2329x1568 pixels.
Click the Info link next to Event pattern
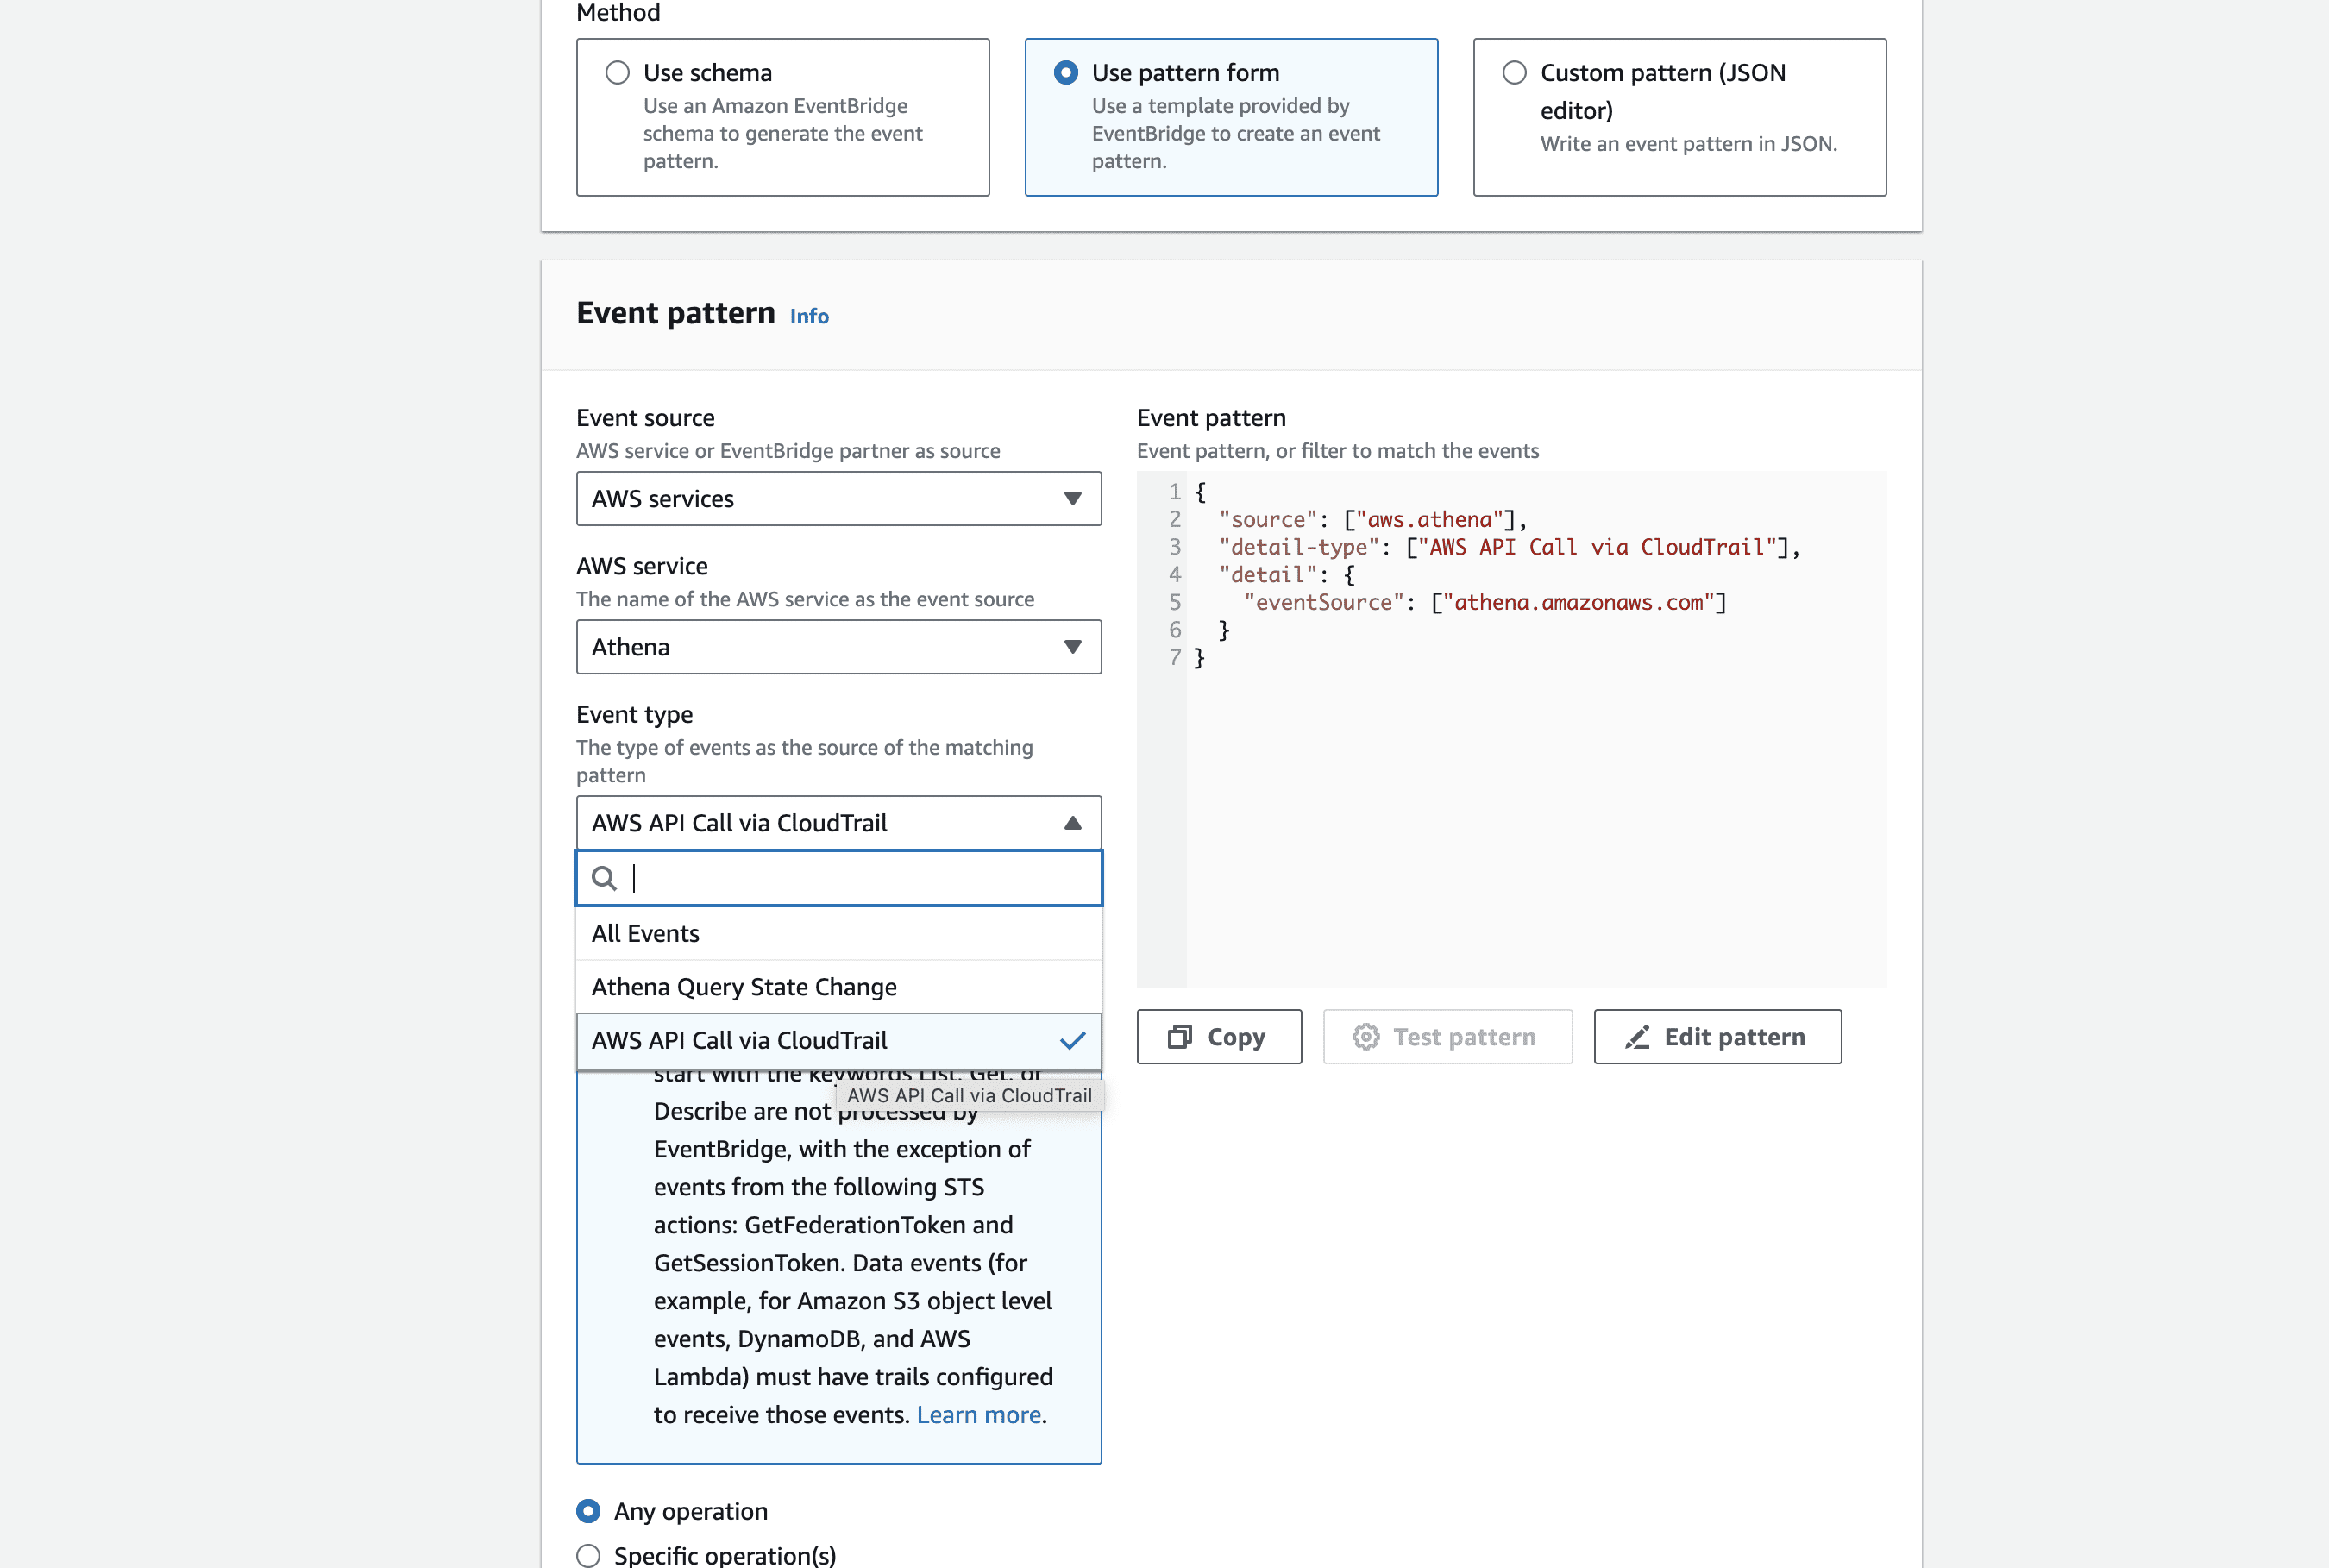click(808, 315)
